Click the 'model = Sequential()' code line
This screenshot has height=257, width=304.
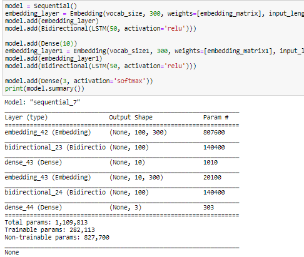pyautogui.click(x=41, y=6)
